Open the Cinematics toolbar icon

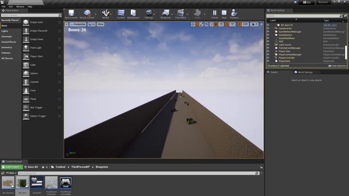[x=180, y=14]
